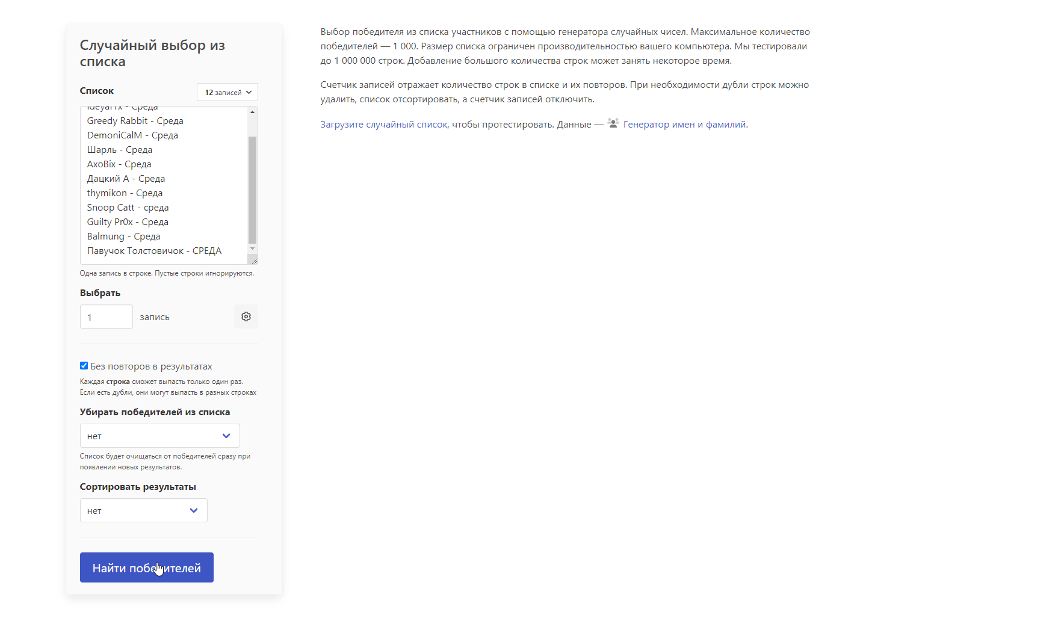Click the "Шарль - Среда" line
This screenshot has width=1058, height=618.
click(x=120, y=150)
